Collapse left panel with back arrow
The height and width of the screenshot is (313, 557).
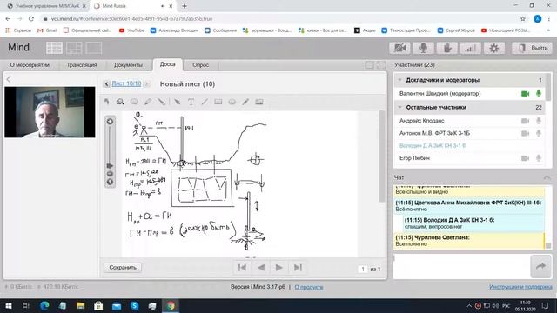9,79
